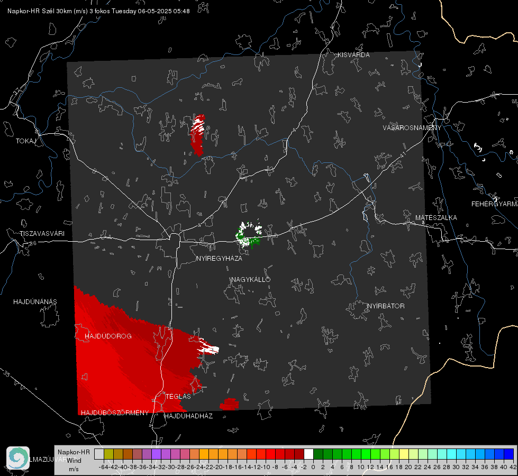This screenshot has width=518, height=476.
Task: Click the 42 value on the legend scale
Action: pyautogui.click(x=513, y=467)
